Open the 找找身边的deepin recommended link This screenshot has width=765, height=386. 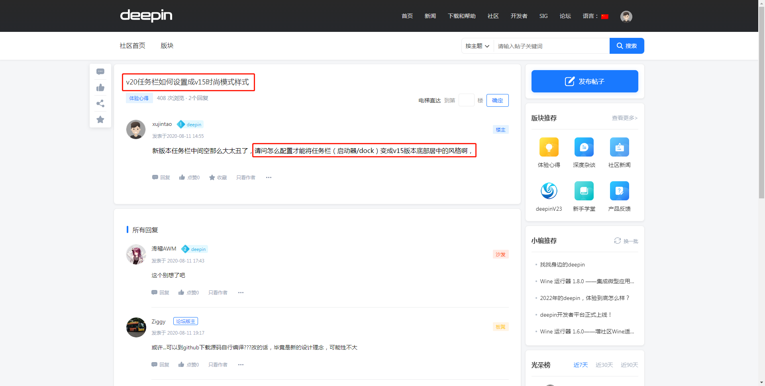562,265
